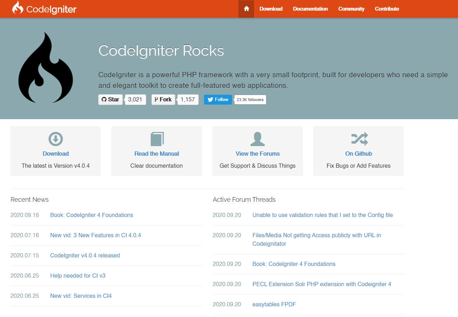Click 'Get Support & Discuss Things' text
This screenshot has width=458, height=317.
[258, 166]
